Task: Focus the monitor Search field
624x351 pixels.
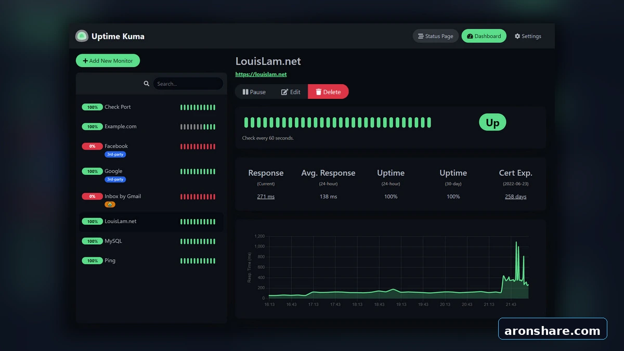Action: (188, 84)
